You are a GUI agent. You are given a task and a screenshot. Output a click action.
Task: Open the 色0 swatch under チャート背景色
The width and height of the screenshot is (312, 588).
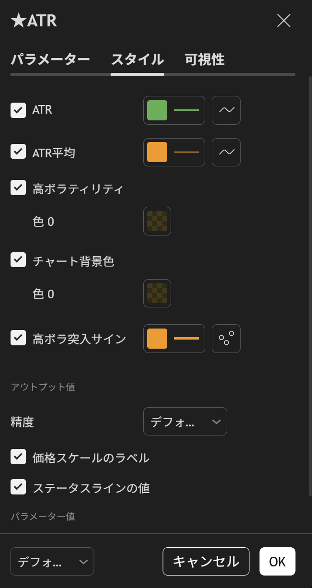coord(157,293)
